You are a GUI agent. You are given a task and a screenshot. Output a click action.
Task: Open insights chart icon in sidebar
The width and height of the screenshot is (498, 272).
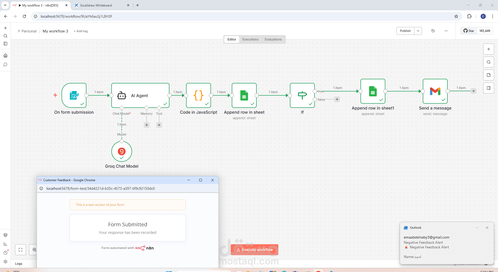[5, 244]
